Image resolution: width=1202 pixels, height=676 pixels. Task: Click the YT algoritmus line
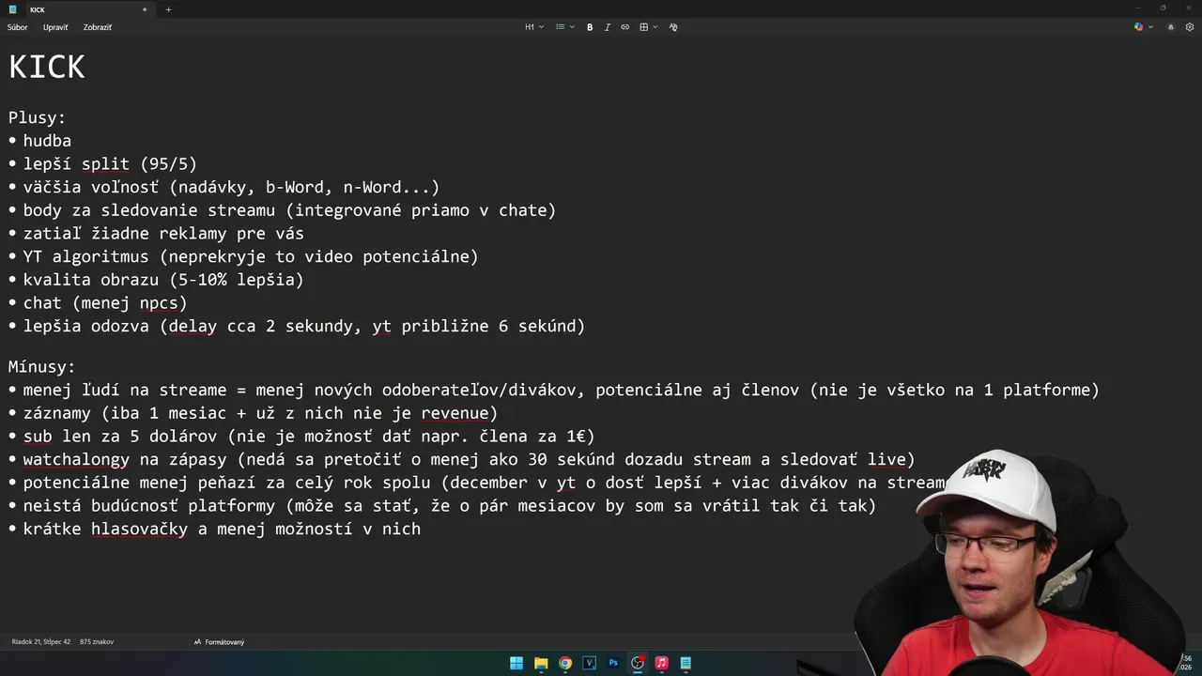click(251, 256)
